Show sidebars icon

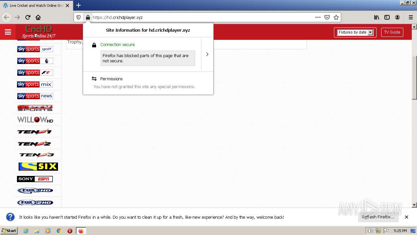pyautogui.click(x=387, y=17)
